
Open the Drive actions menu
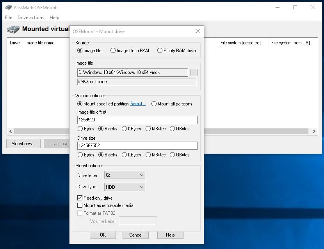(31, 18)
